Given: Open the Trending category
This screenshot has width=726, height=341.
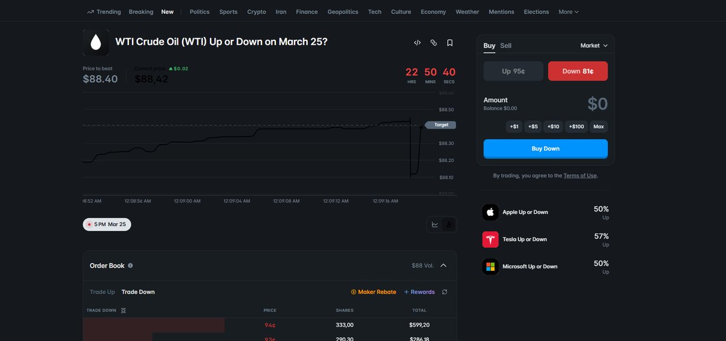Looking at the screenshot, I should pyautogui.click(x=103, y=11).
